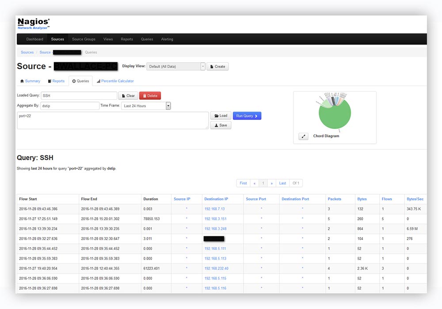Sort by the Destination Port column header

coord(295,199)
